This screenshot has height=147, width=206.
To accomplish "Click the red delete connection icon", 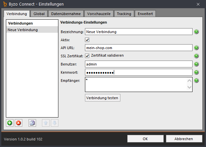I will point(18,123).
